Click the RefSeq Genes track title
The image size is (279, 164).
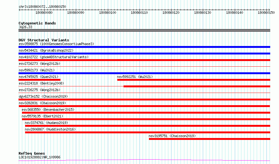(32, 153)
